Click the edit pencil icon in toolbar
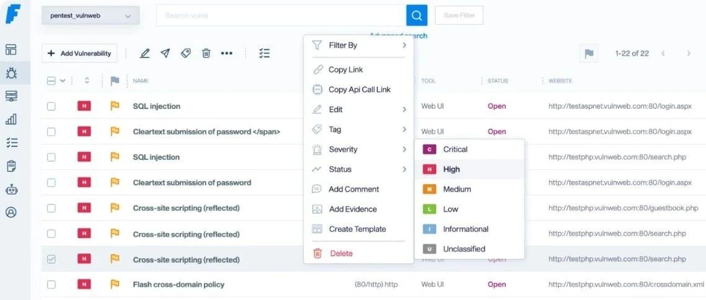This screenshot has height=300, width=706. tap(144, 53)
